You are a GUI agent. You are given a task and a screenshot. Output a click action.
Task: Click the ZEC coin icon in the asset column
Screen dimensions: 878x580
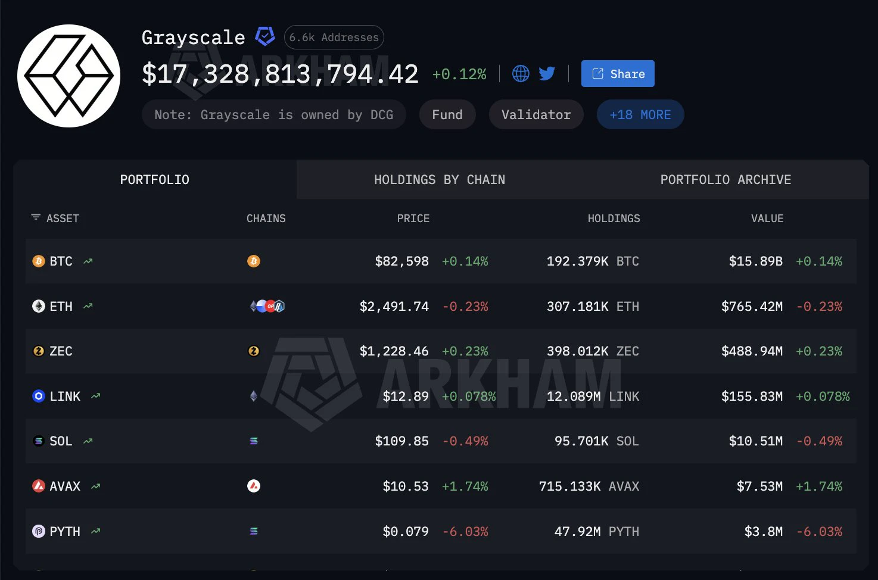coord(39,351)
